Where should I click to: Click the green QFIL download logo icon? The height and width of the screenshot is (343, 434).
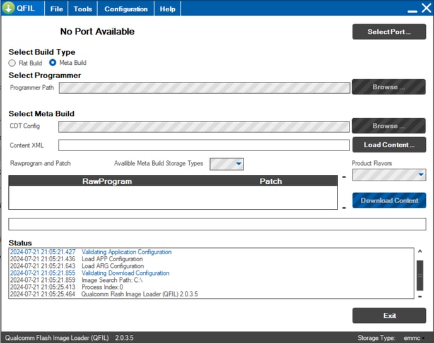click(8, 8)
